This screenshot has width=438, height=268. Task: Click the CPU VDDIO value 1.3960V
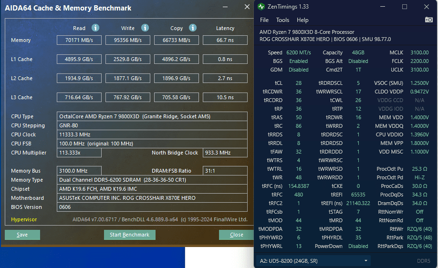419,135
